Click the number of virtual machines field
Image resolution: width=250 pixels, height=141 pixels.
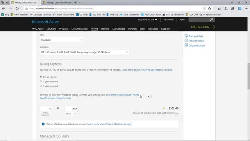[x=45, y=109]
